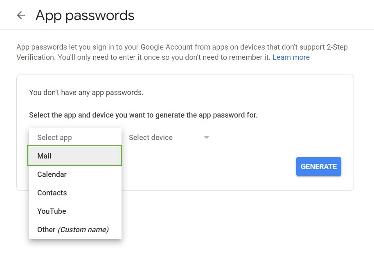Viewport: 374px width, 256px height.
Task: Click the Select app menu header
Action: click(54, 138)
